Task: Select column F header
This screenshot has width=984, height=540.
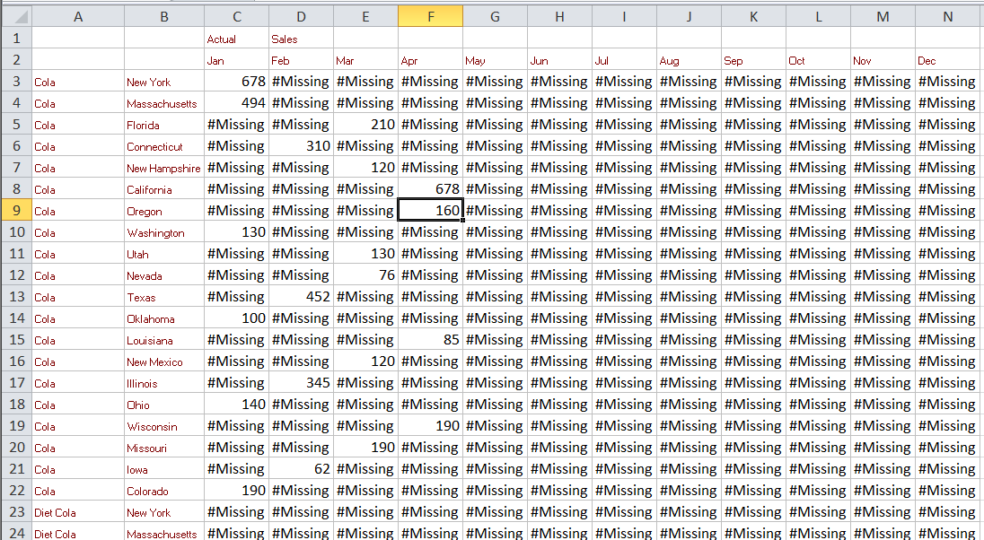Action: (x=431, y=16)
